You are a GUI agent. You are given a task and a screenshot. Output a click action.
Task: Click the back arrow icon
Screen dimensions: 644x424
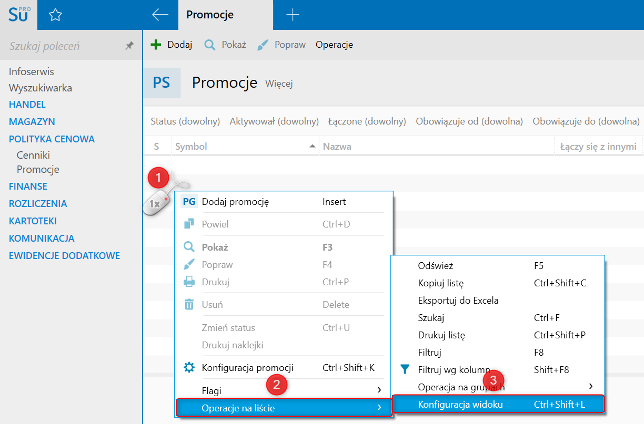click(160, 15)
